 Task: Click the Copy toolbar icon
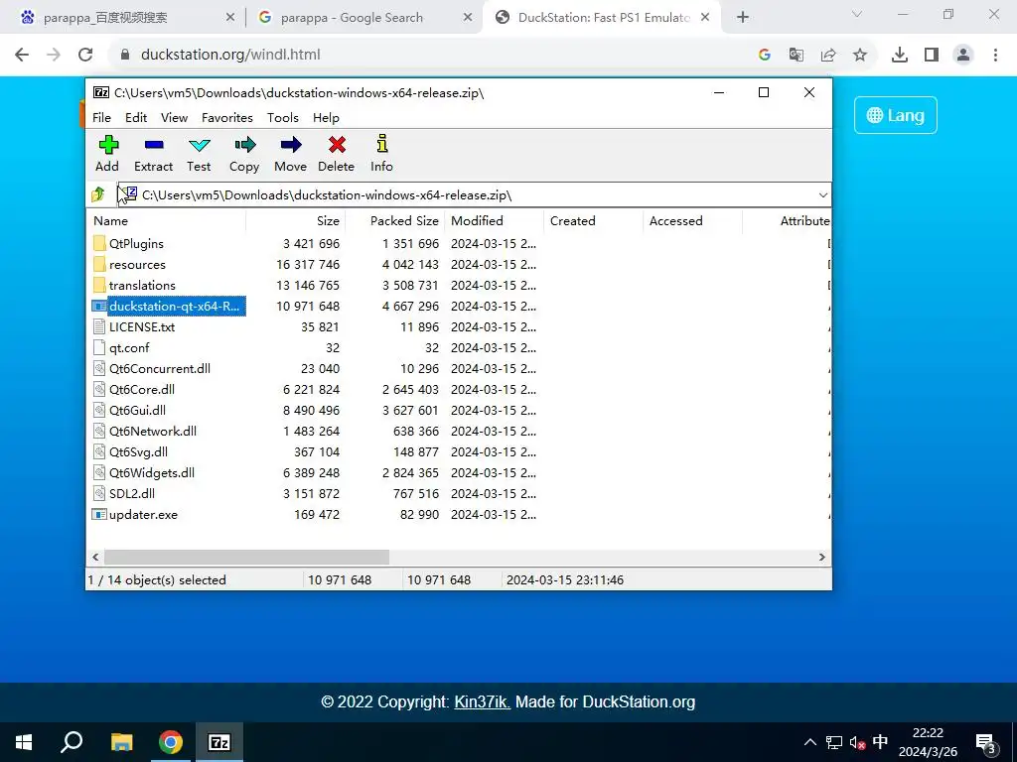point(244,145)
